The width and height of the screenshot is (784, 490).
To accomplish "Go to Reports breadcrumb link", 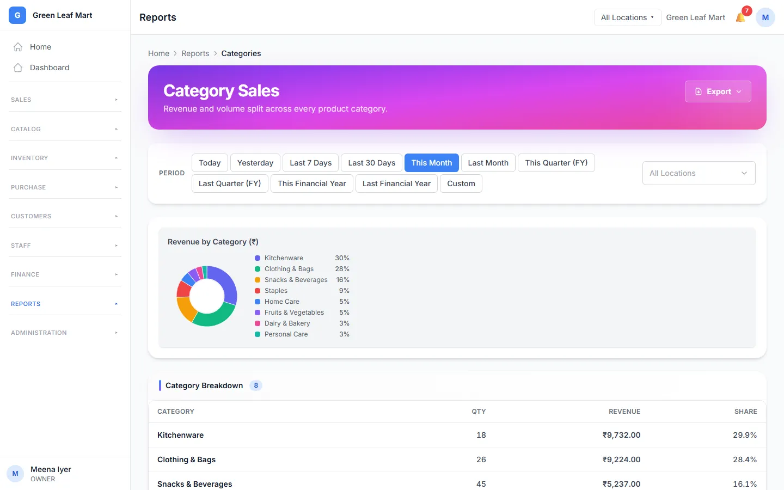I will pyautogui.click(x=195, y=53).
